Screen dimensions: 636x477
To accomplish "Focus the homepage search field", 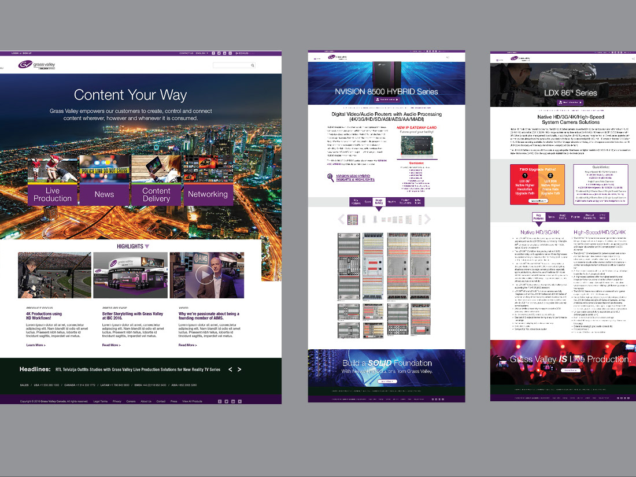I will pos(234,65).
